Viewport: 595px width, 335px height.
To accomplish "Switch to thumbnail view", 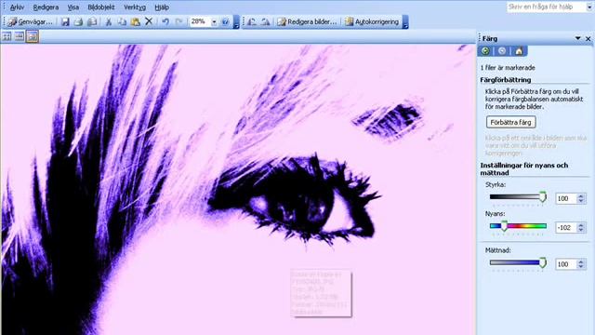I will [7, 36].
